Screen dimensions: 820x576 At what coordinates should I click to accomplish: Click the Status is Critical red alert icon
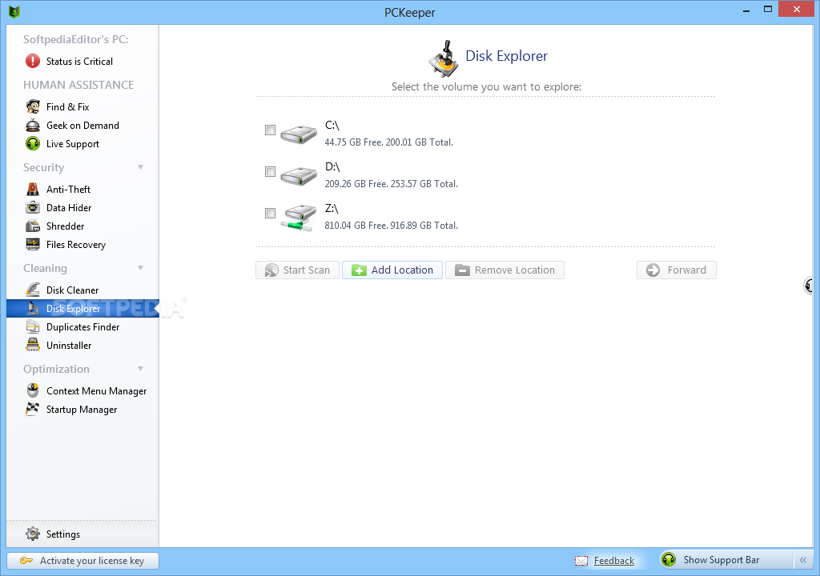(x=32, y=61)
